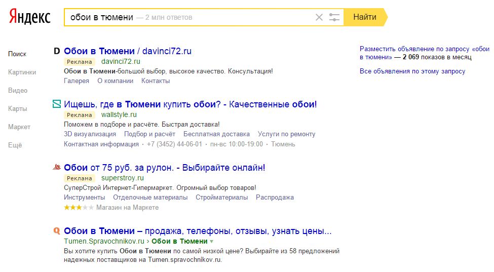The image size is (494, 272).
Task: Click green wallstyle.ru URL
Action: (x=119, y=114)
